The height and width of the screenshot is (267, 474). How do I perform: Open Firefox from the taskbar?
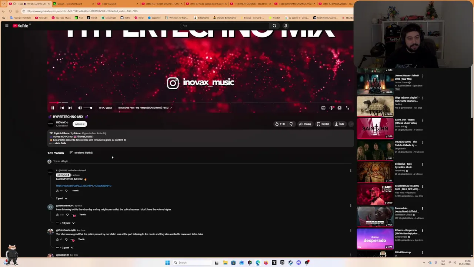click(x=266, y=263)
